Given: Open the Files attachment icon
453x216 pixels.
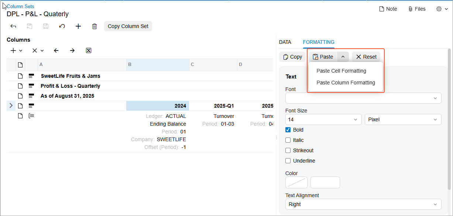Looking at the screenshot, I should (x=417, y=9).
